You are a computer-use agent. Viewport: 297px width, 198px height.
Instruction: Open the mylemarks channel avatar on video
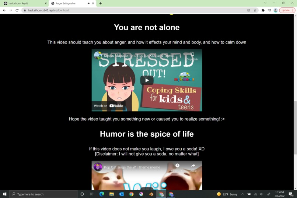[x=98, y=55]
